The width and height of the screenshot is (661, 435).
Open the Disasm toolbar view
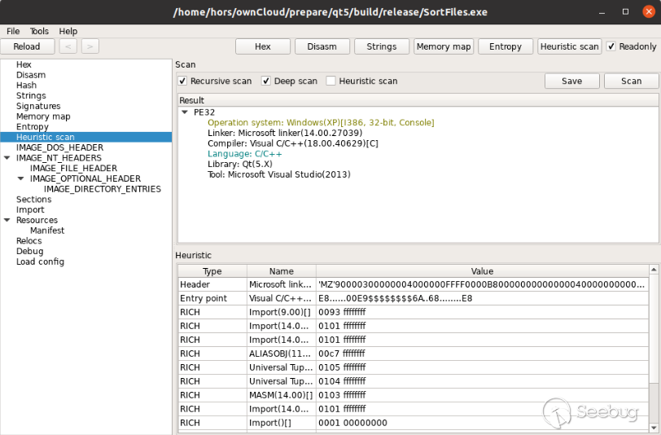pos(322,46)
